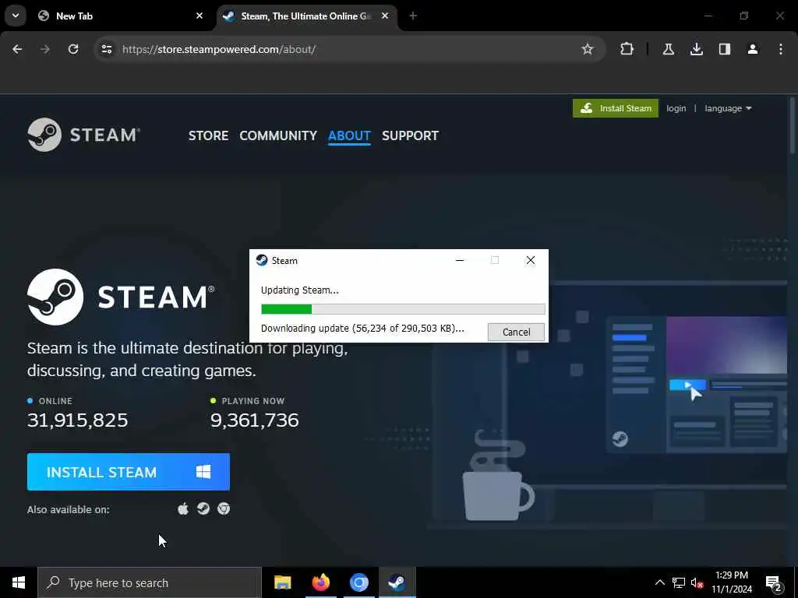Close the Steam updater dialog

click(x=530, y=260)
